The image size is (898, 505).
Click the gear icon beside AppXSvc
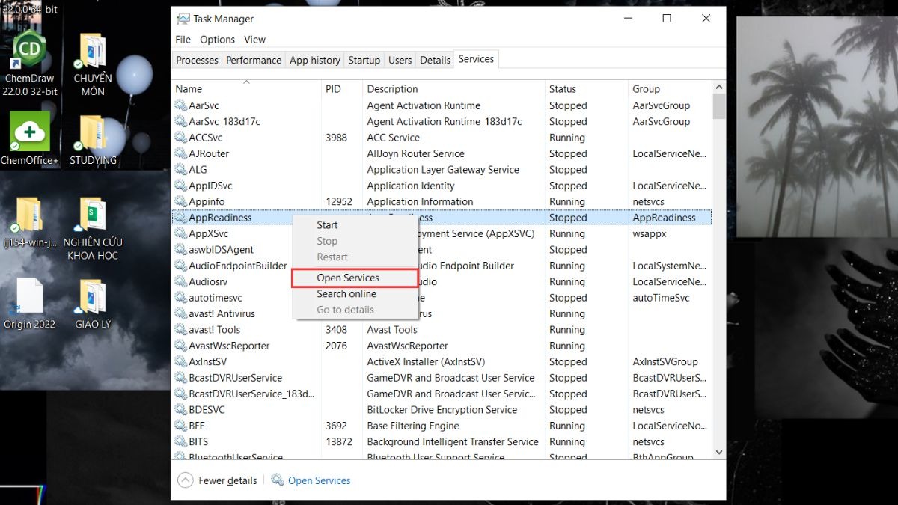(x=180, y=233)
